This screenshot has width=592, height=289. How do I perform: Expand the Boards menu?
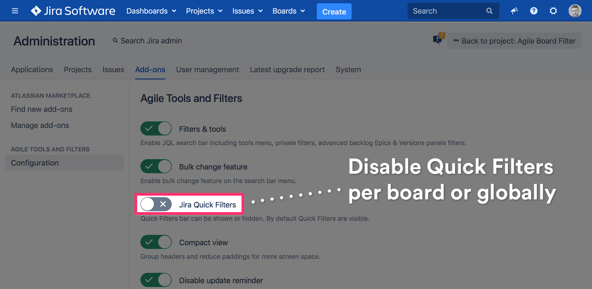click(x=288, y=11)
